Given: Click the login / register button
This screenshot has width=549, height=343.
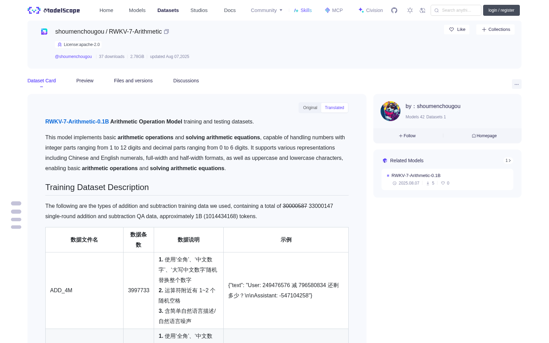Looking at the screenshot, I should (x=501, y=10).
